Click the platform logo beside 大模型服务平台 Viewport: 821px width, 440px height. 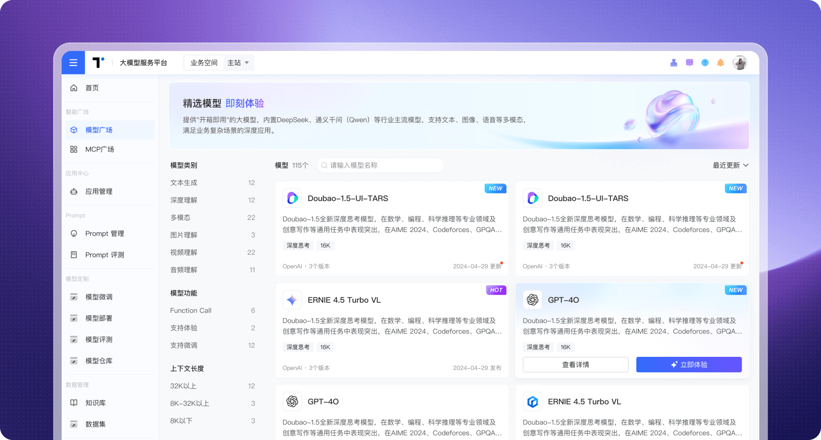98,62
